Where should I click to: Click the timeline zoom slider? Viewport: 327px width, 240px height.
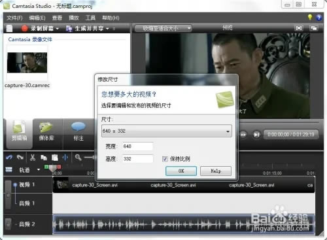(x=90, y=157)
